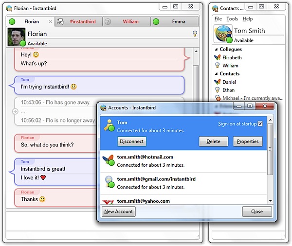Click "So, what do you think?" message
This screenshot has height=246, width=292.
click(47, 145)
